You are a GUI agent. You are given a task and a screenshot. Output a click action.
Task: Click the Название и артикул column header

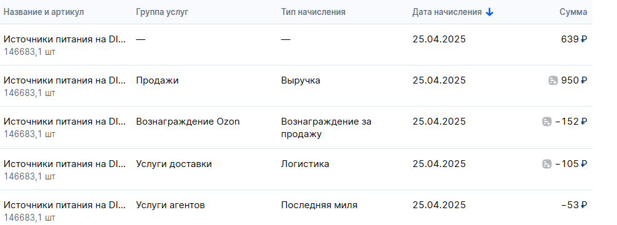(44, 12)
